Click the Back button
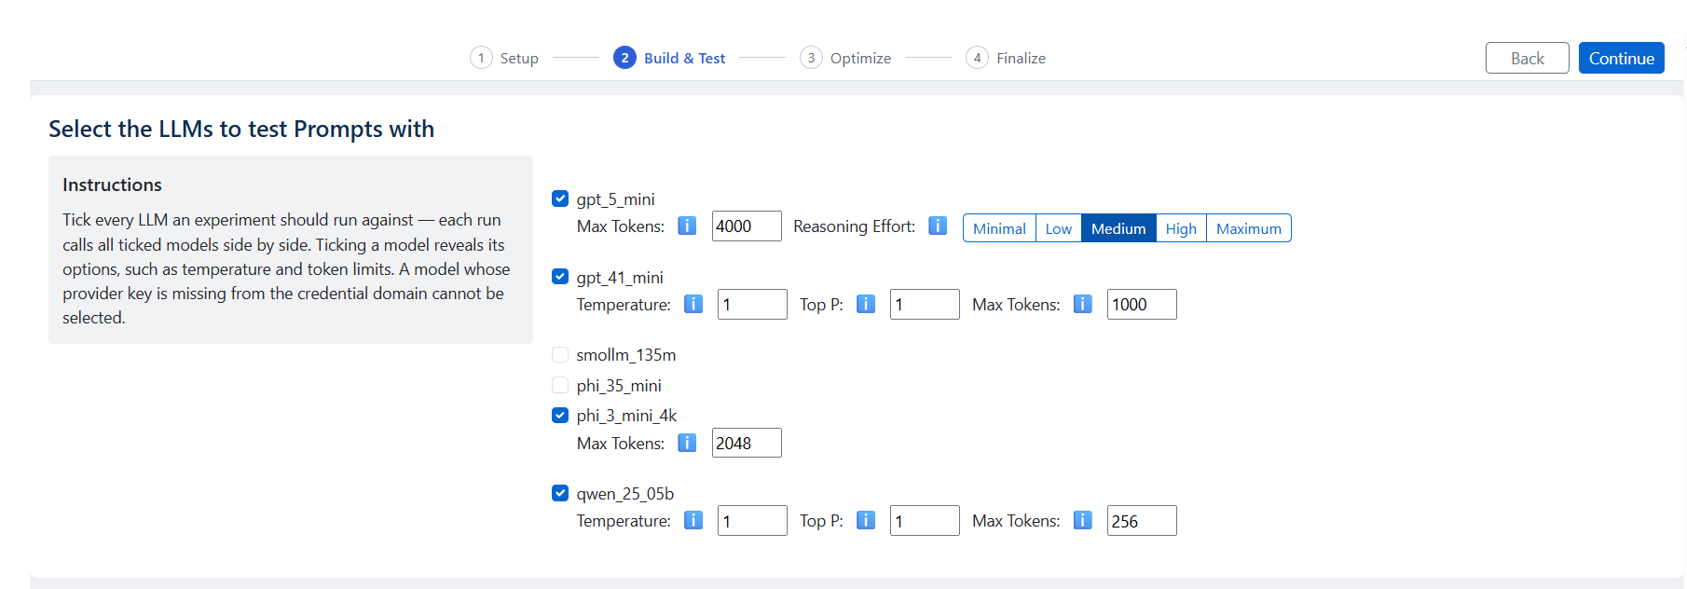 pyautogui.click(x=1527, y=58)
